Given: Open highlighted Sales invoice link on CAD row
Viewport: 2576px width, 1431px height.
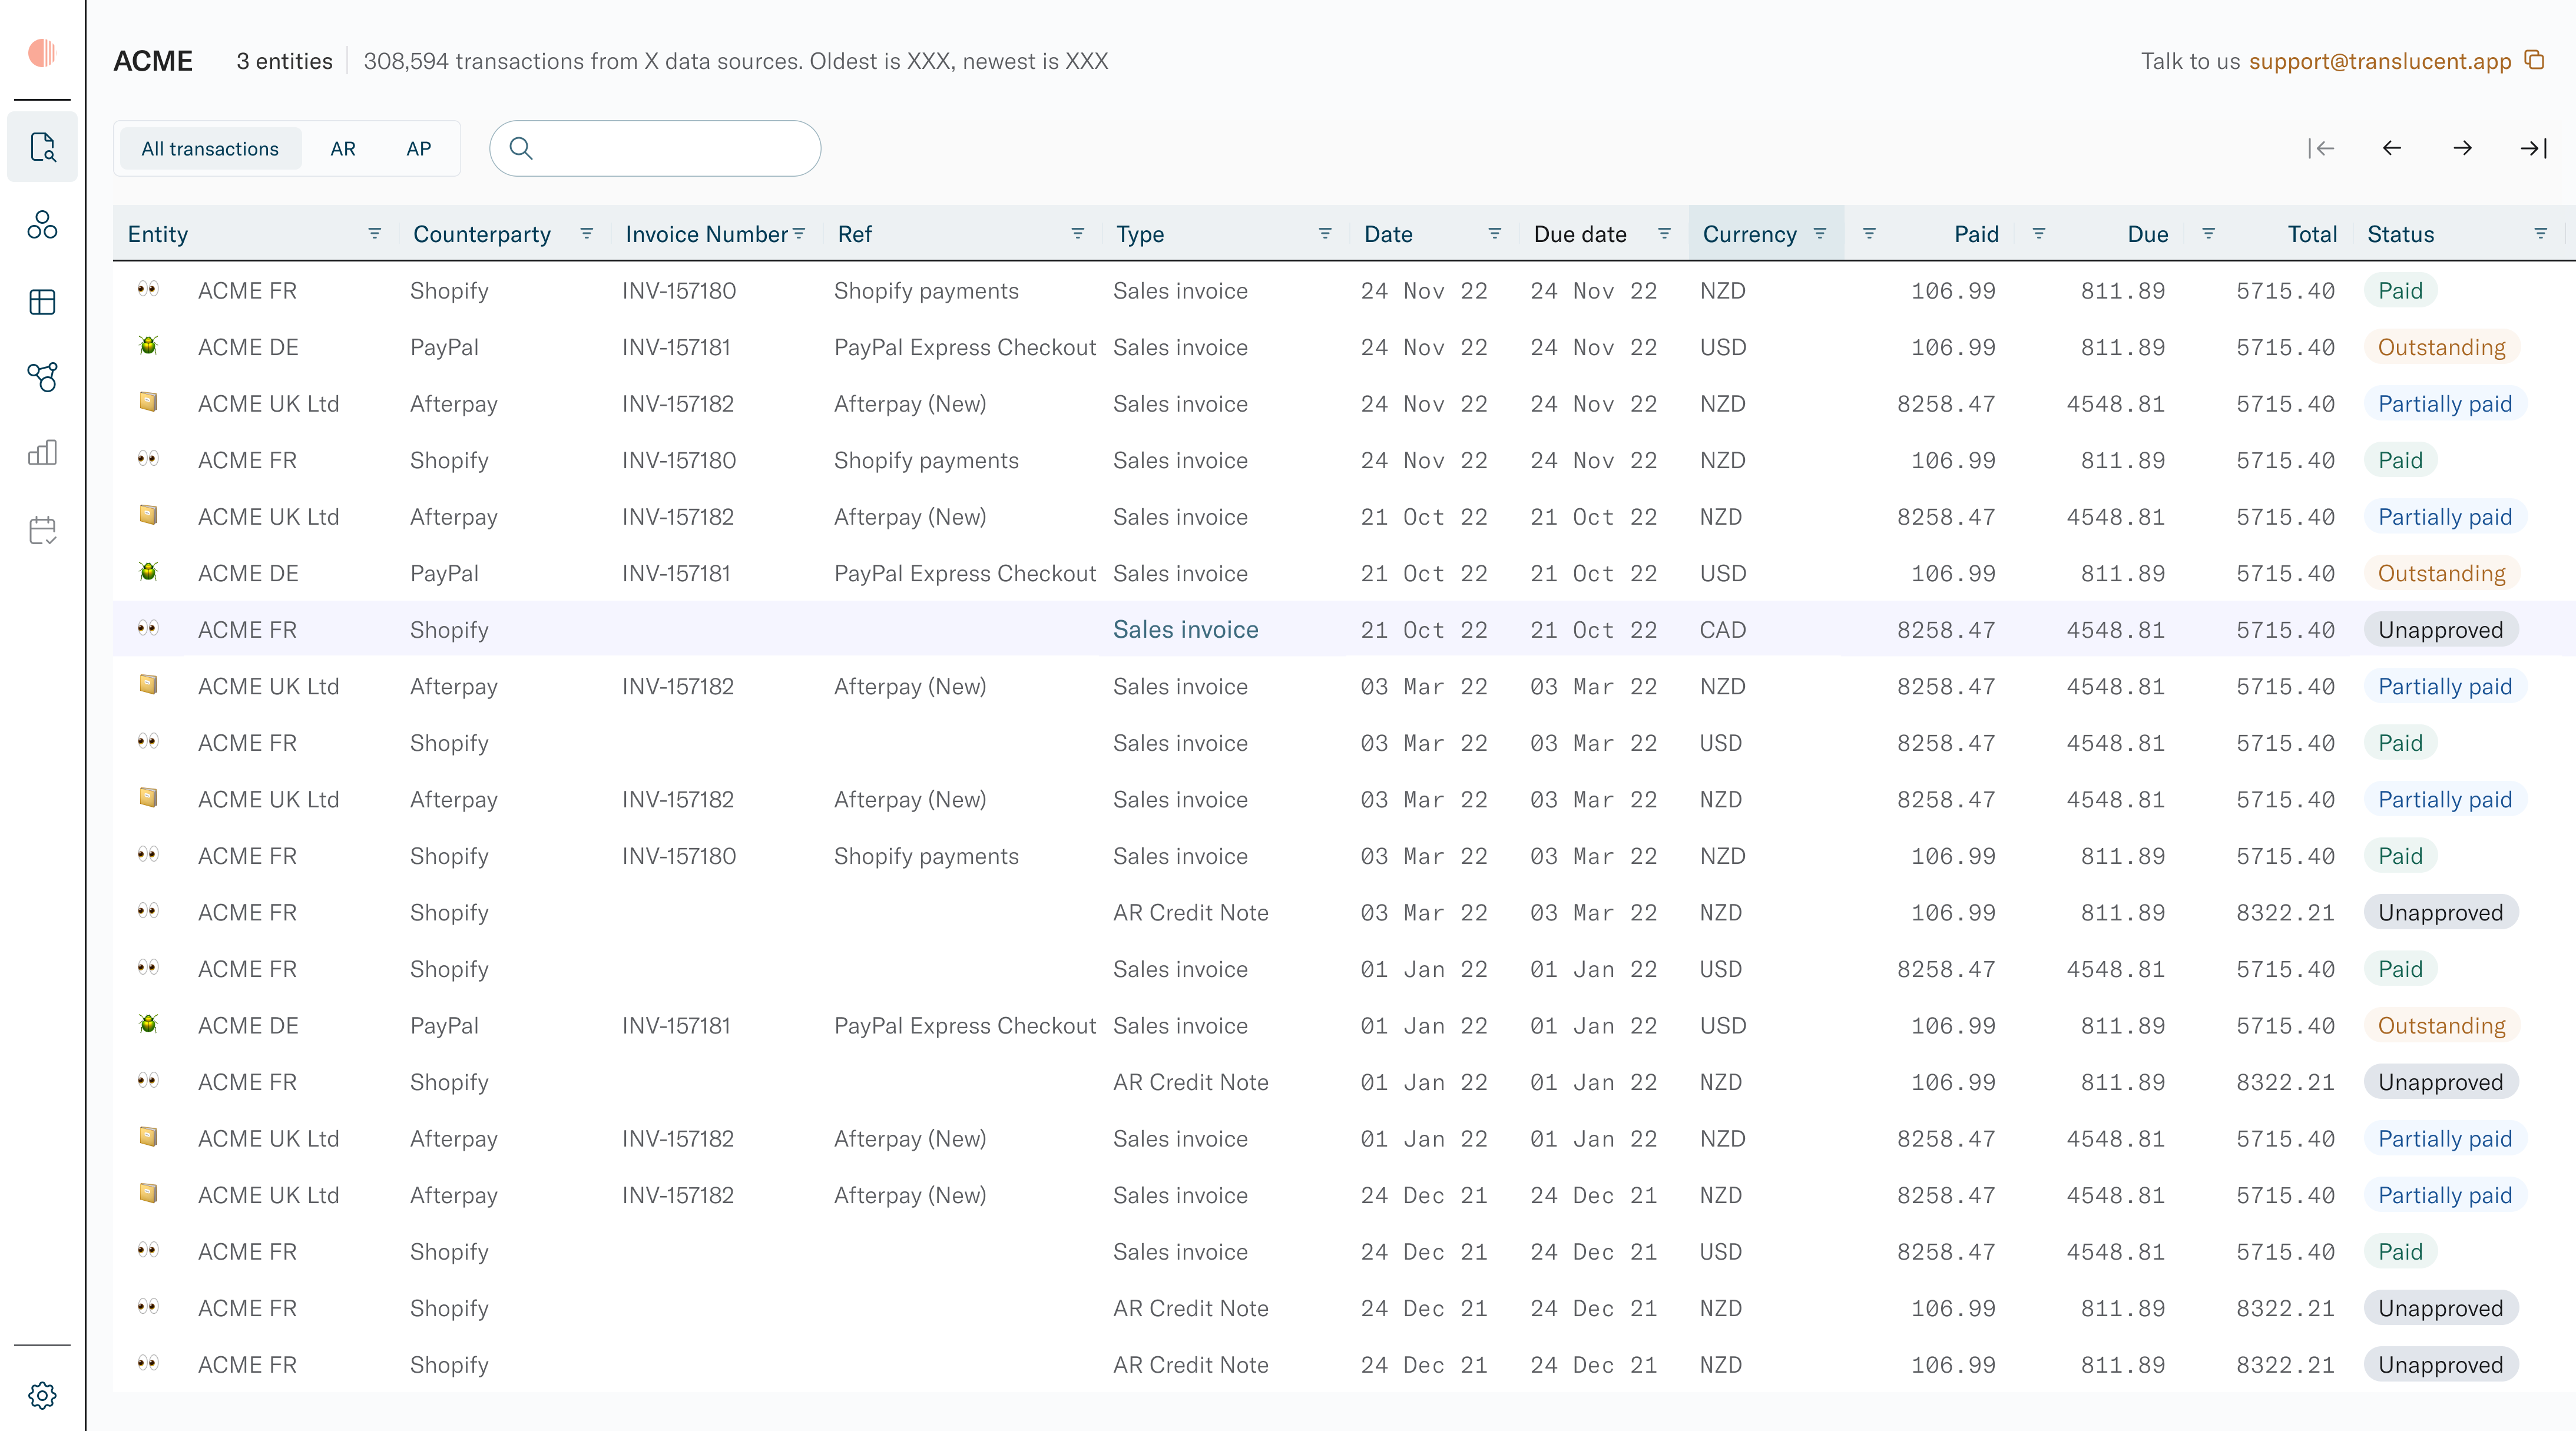Looking at the screenshot, I should coord(1186,629).
